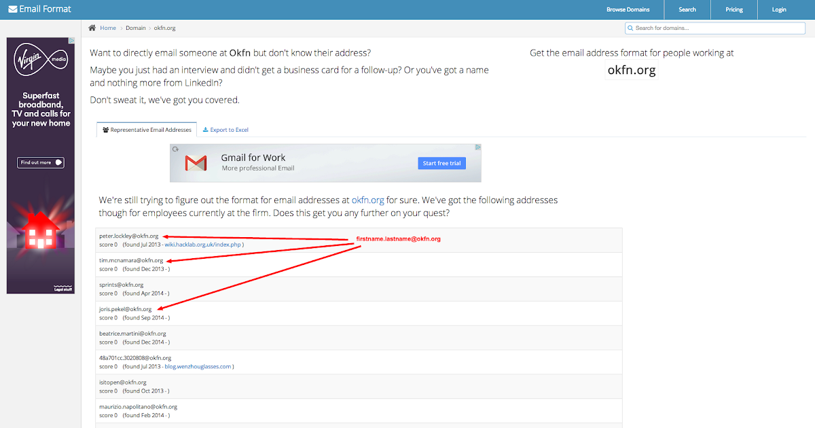Click the download icon beside Export to Excel
Image resolution: width=815 pixels, height=428 pixels.
tap(206, 130)
